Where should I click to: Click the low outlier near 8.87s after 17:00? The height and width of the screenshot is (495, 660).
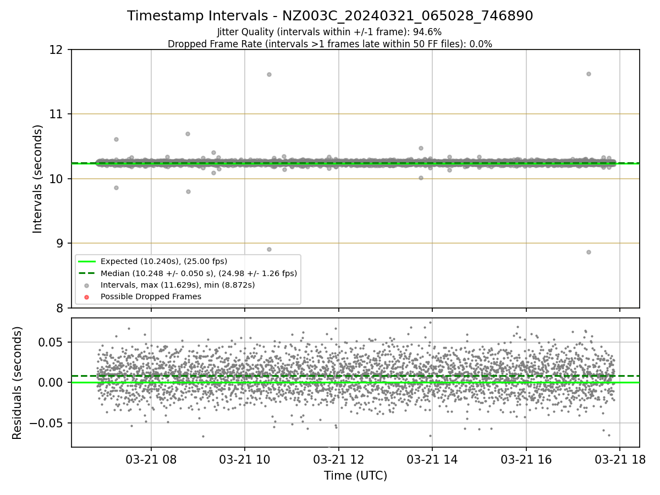click(588, 252)
